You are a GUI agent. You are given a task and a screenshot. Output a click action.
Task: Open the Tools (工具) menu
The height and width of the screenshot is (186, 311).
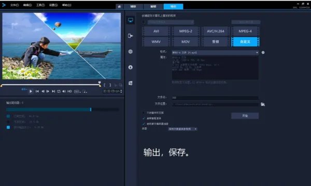pos(40,5)
